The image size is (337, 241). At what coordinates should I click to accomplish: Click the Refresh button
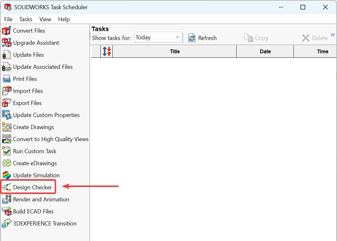click(x=202, y=38)
